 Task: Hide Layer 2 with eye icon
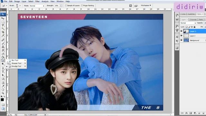coord(182,36)
